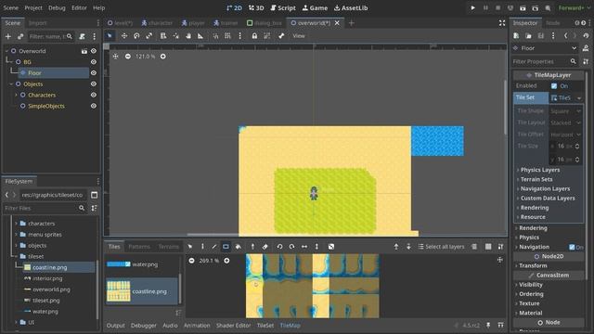The width and height of the screenshot is (594, 334).
Task: Expand the Physics Layers section
Action: tap(540, 170)
